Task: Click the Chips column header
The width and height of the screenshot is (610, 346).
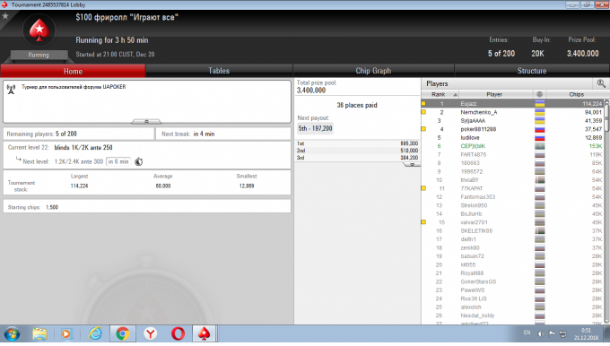Action: 576,94
